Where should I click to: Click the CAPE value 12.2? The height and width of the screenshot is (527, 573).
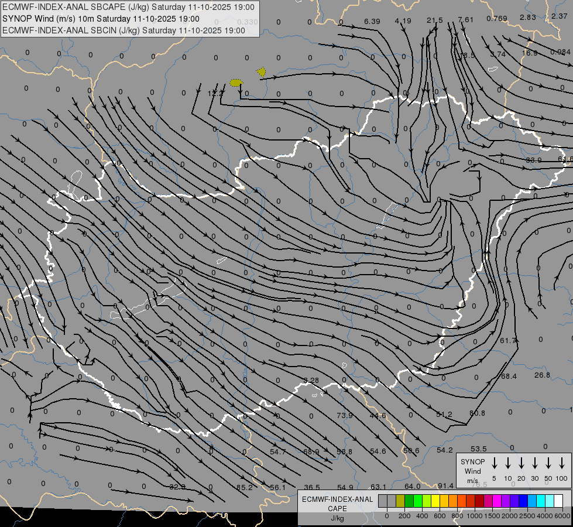215,94
